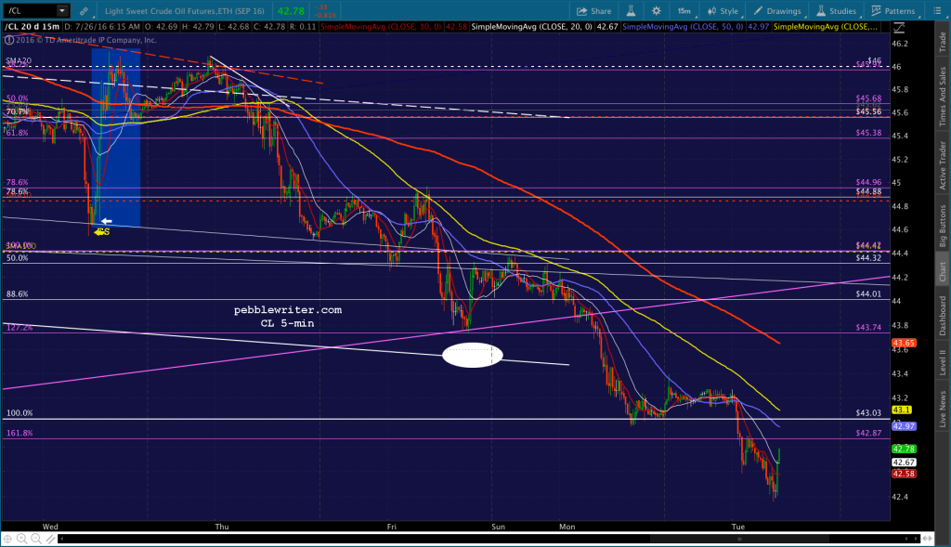
Task: Click the $42.87 Fibonacci level label
Action: pyautogui.click(x=868, y=433)
